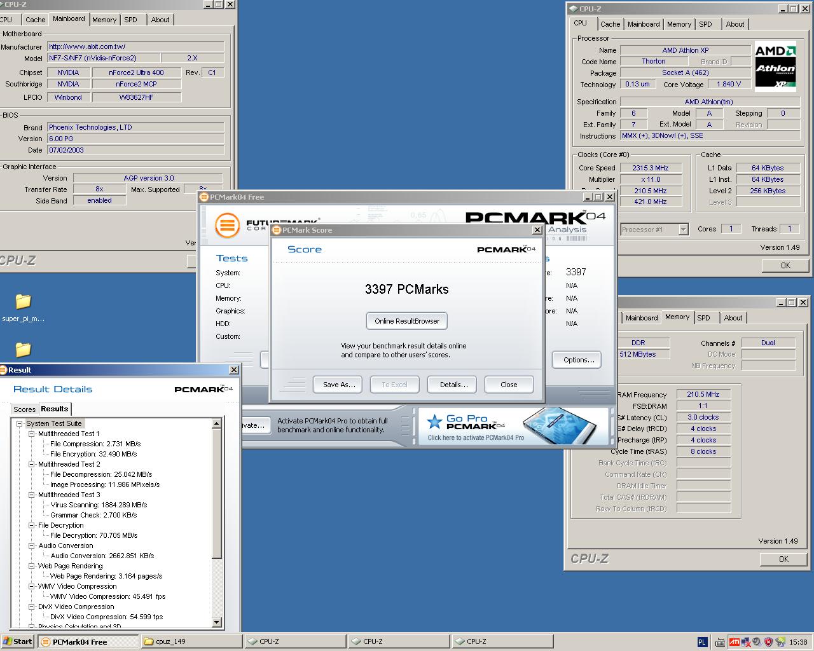Image resolution: width=814 pixels, height=651 pixels.
Task: Collapse the Web Page Rendering node
Action: pos(32,566)
